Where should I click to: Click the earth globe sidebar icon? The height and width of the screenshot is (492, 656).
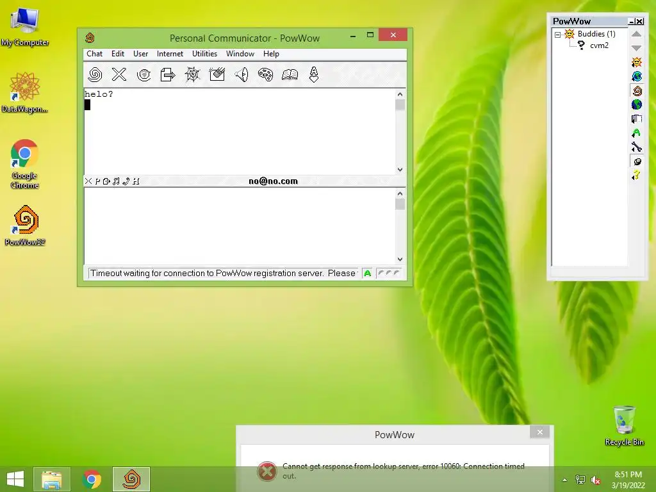click(x=636, y=104)
